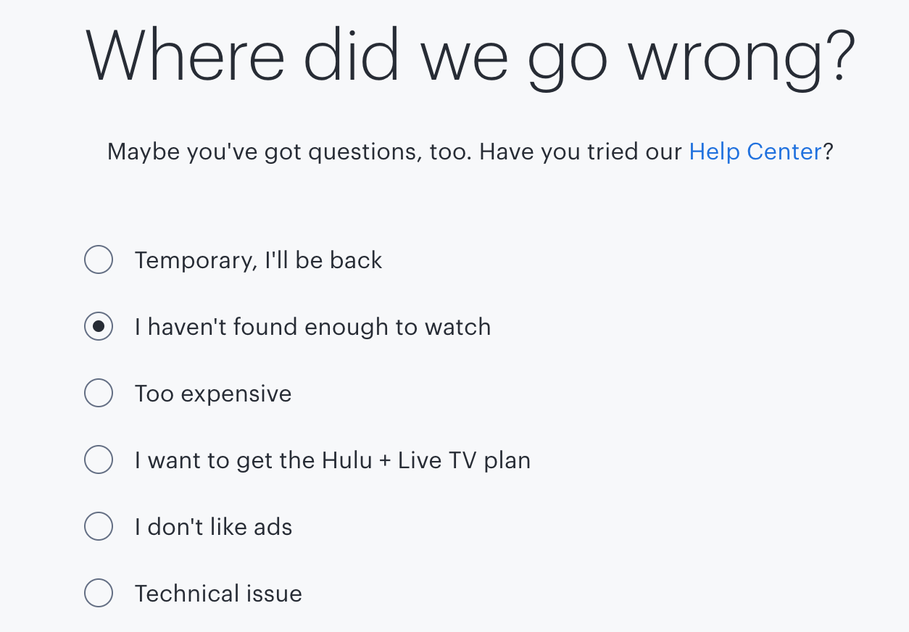
Task: Pick the Hulu + Live TV plan radio button
Action: (x=99, y=460)
